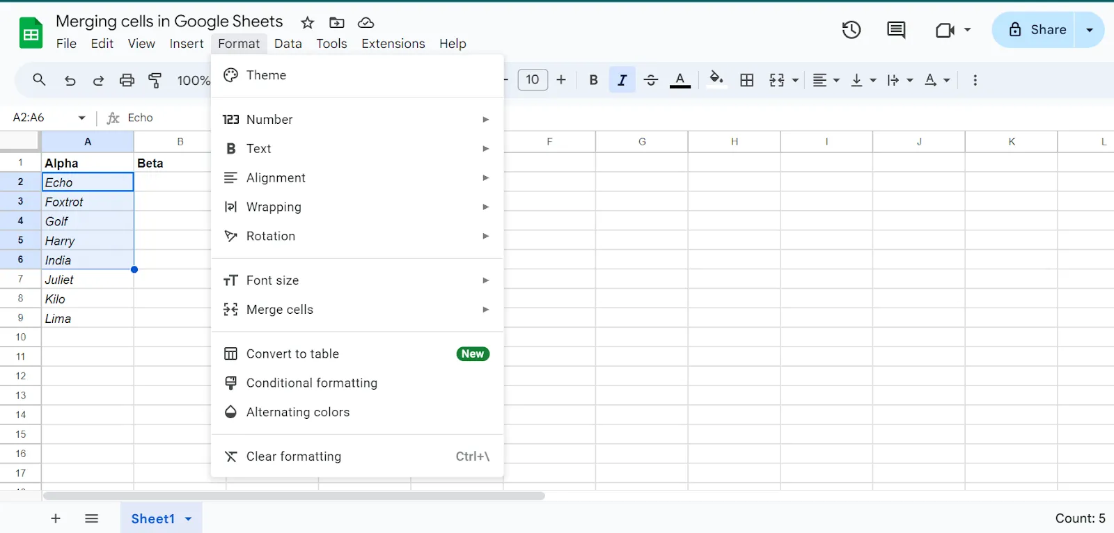Expand the Number submenu

(357, 120)
